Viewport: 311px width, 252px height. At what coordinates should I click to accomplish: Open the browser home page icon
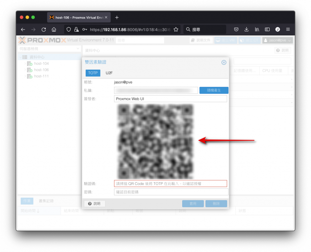point(54,29)
